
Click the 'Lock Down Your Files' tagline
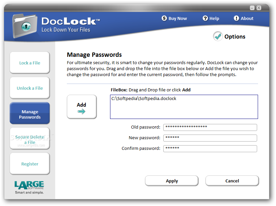(x=66, y=30)
